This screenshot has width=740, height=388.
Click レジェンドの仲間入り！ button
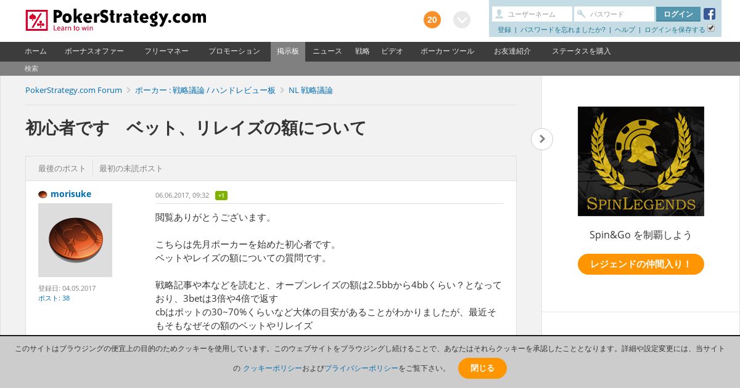[x=641, y=264]
